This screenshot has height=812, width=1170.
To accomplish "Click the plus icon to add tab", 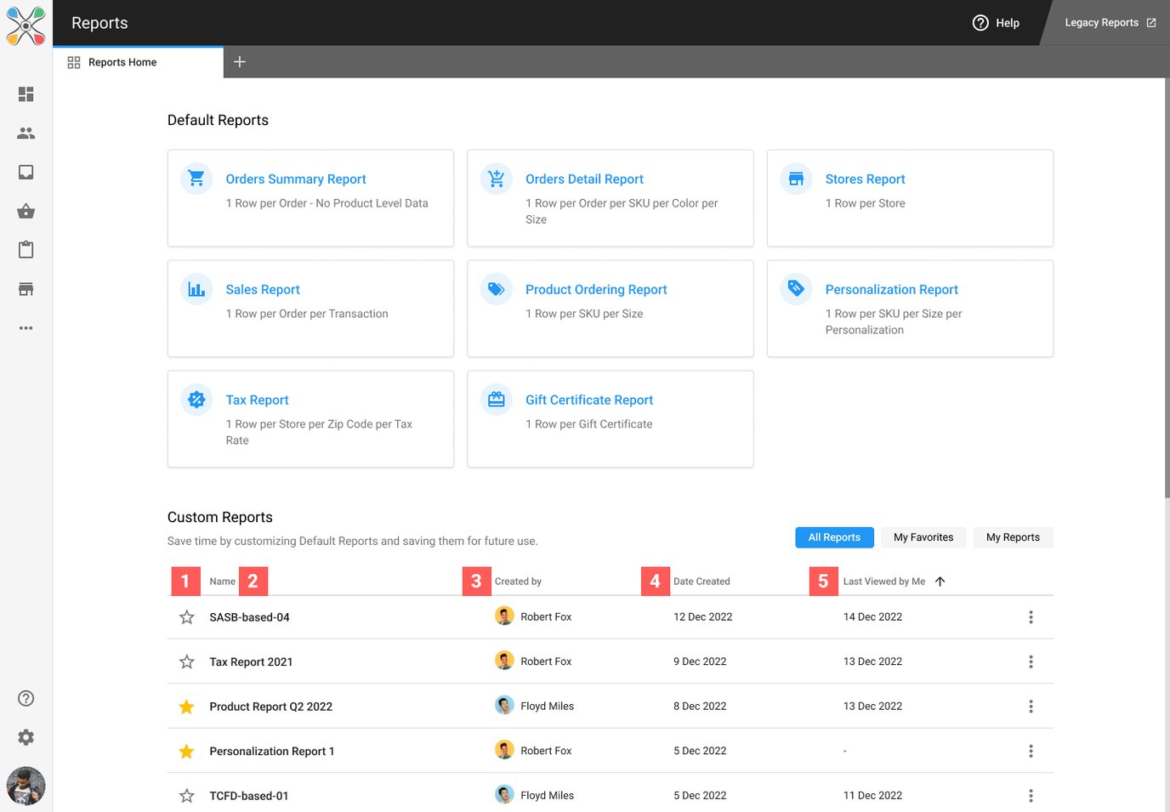I will (x=240, y=62).
